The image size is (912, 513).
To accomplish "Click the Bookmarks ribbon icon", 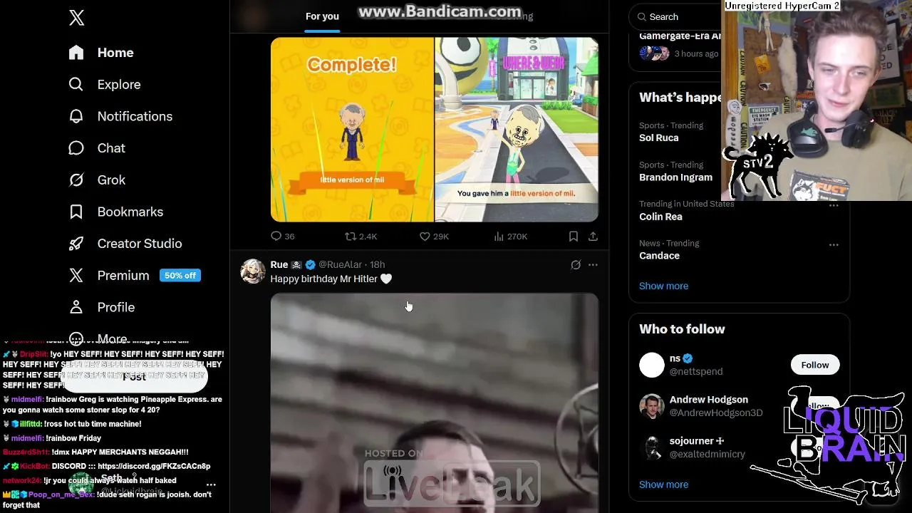I will (76, 212).
